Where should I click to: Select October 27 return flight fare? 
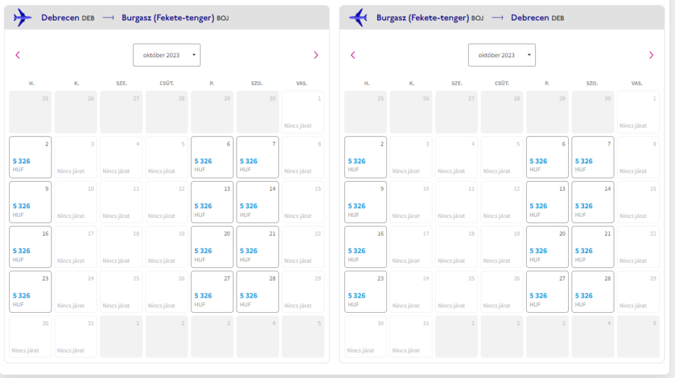tap(547, 292)
